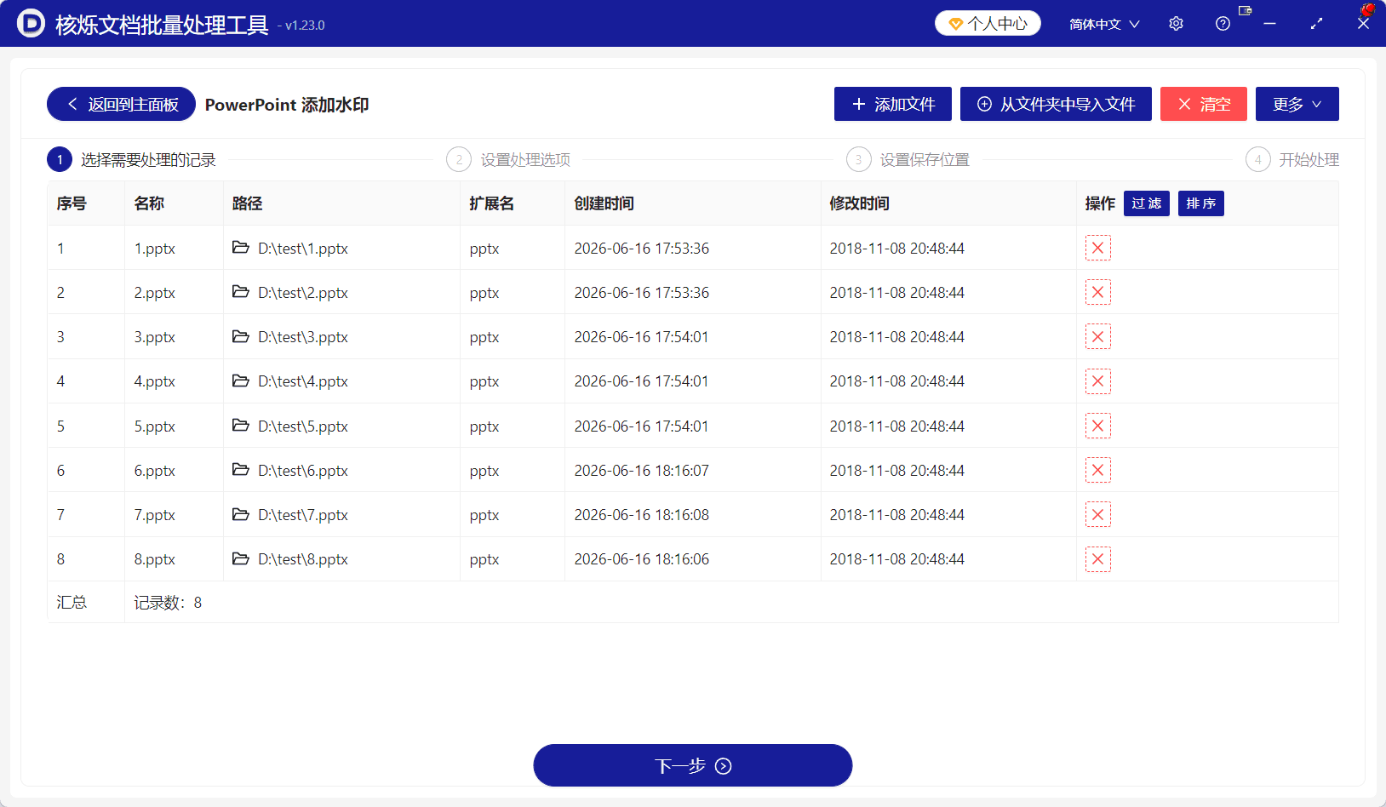Click the app logo in the title bar
This screenshot has width=1386, height=807.
pyautogui.click(x=31, y=24)
